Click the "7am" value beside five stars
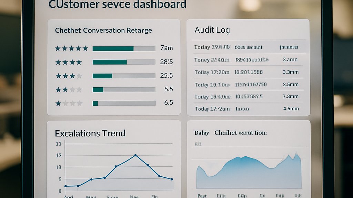Screen dimensions: 353x198 pos(167,48)
